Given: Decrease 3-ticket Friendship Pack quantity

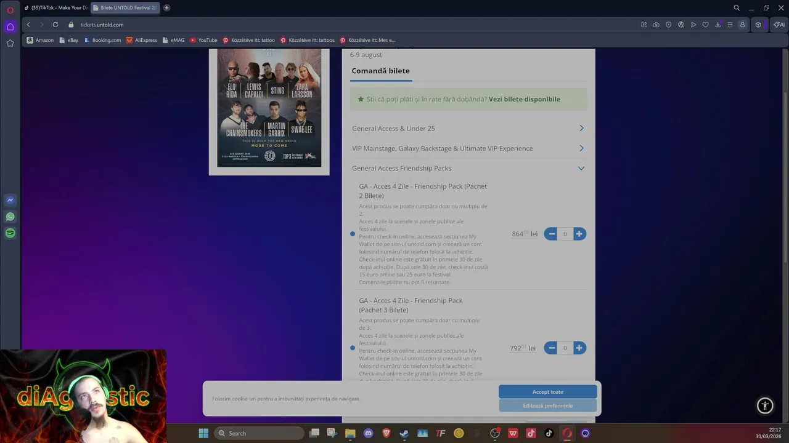Looking at the screenshot, I should point(551,348).
